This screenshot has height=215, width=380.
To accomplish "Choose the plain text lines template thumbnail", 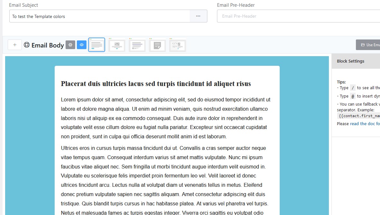I will (x=137, y=45).
